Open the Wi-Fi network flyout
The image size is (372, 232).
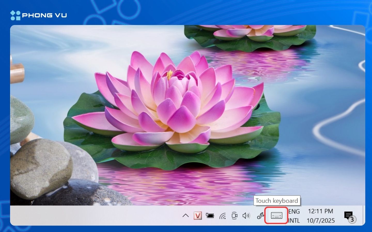[x=222, y=216]
